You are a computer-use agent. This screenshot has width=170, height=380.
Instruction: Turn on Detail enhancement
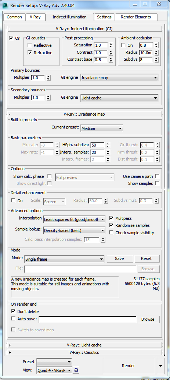pos(14,200)
